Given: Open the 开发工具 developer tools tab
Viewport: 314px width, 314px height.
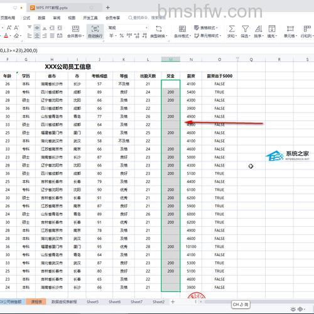Looking at the screenshot, I should point(90,18).
